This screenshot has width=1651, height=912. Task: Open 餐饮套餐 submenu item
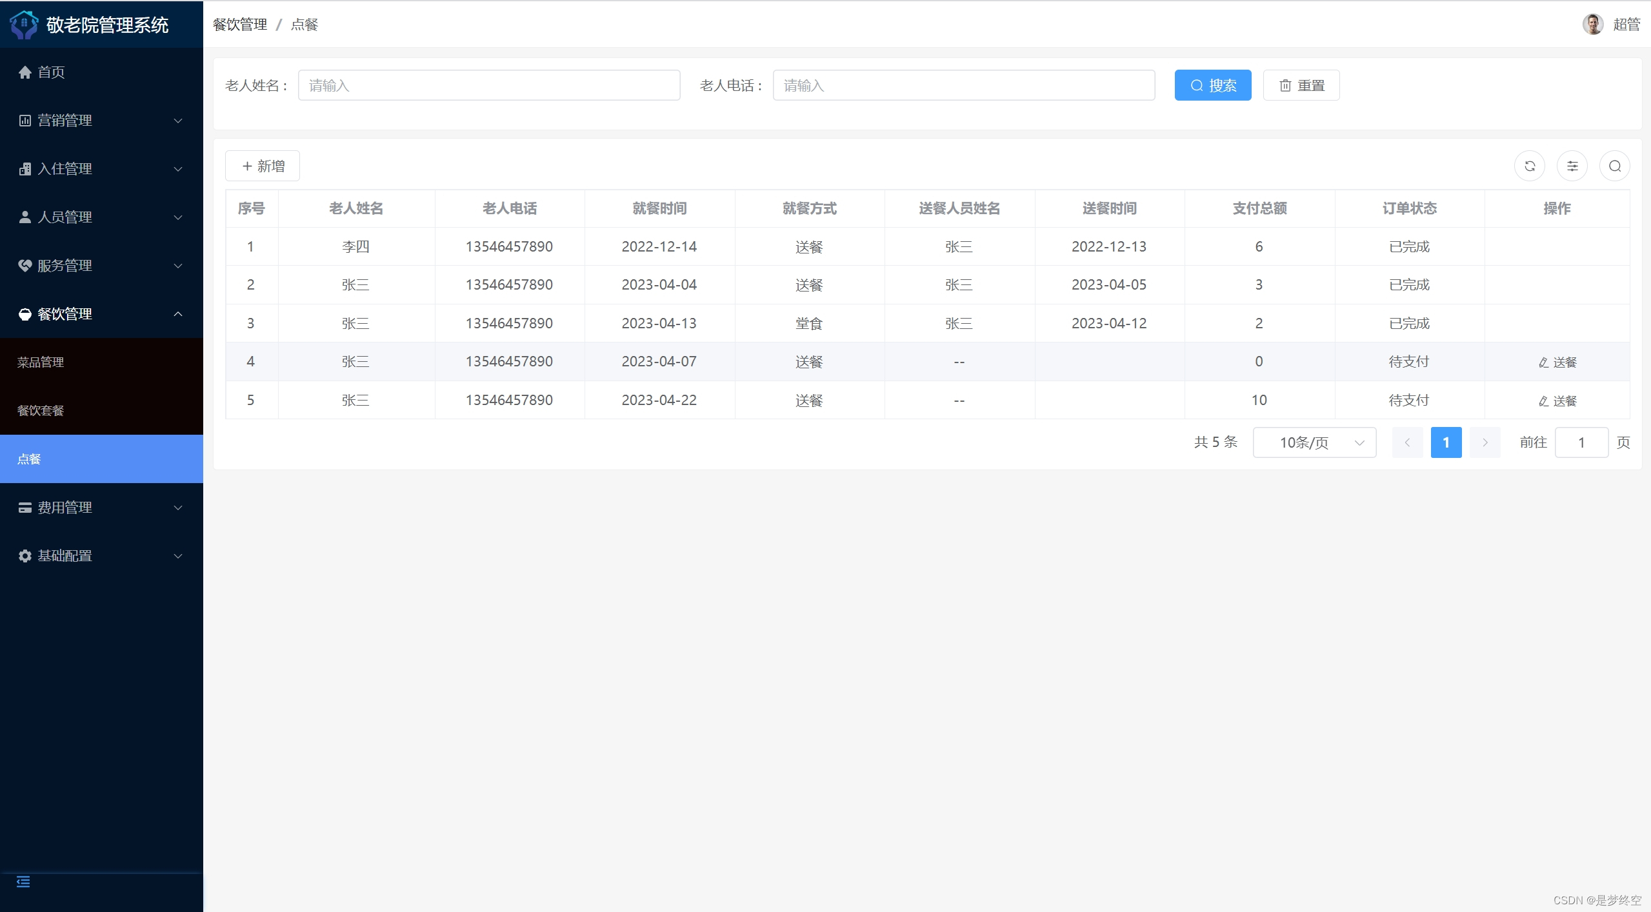101,411
